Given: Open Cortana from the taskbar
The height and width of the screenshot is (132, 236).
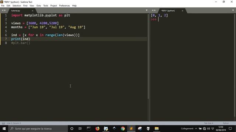Looking at the screenshot, I should [72, 129].
